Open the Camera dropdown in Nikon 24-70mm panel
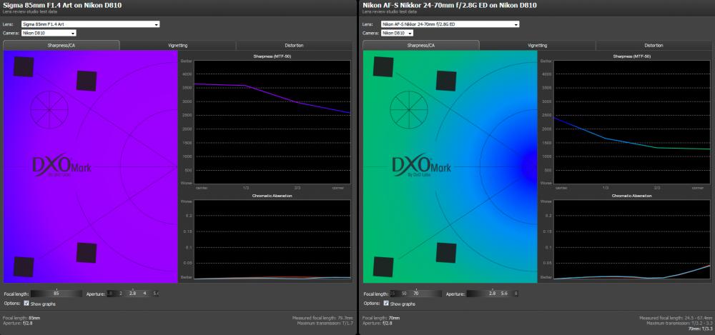This screenshot has width=715, height=335. pyautogui.click(x=397, y=34)
